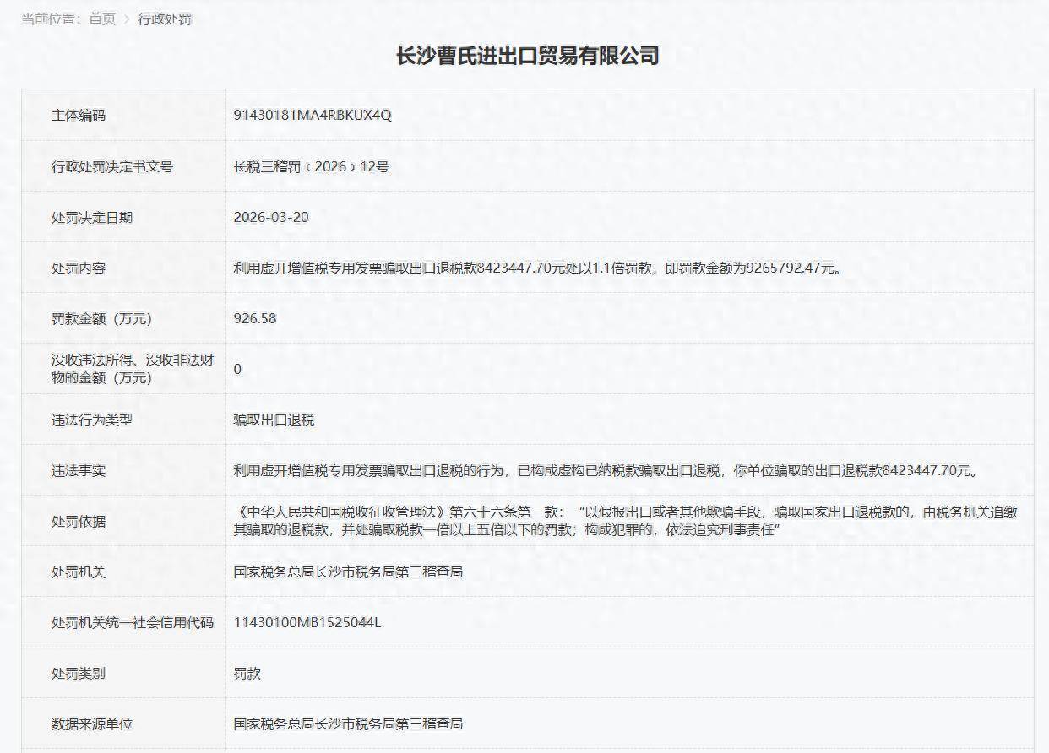
Task: Click the 首页 breadcrumb link
Action: click(102, 19)
